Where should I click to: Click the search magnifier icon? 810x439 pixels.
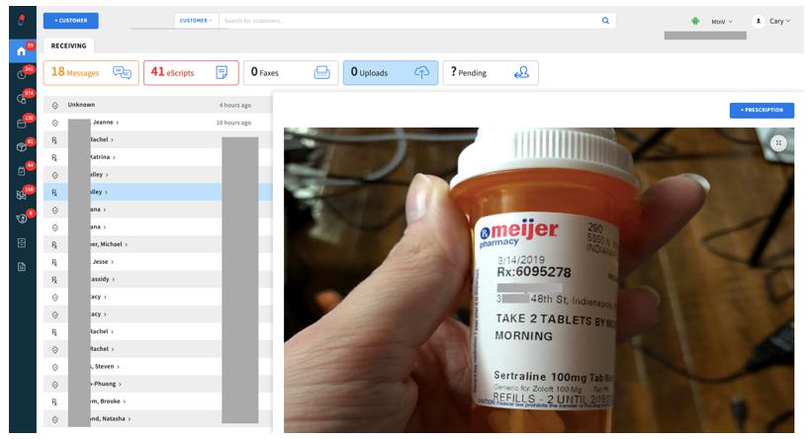click(605, 21)
